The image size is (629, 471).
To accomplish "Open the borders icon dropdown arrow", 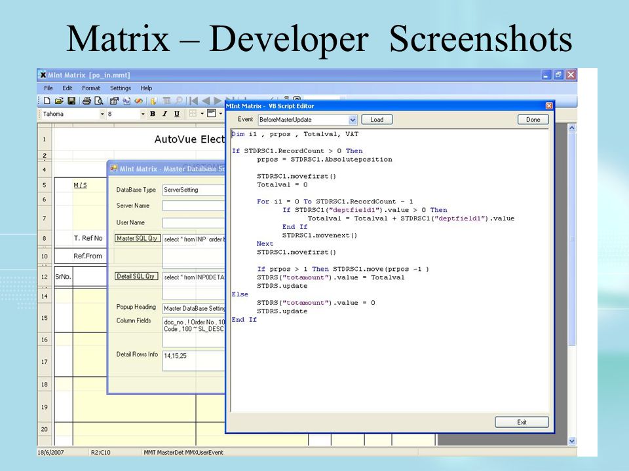I will [x=202, y=114].
